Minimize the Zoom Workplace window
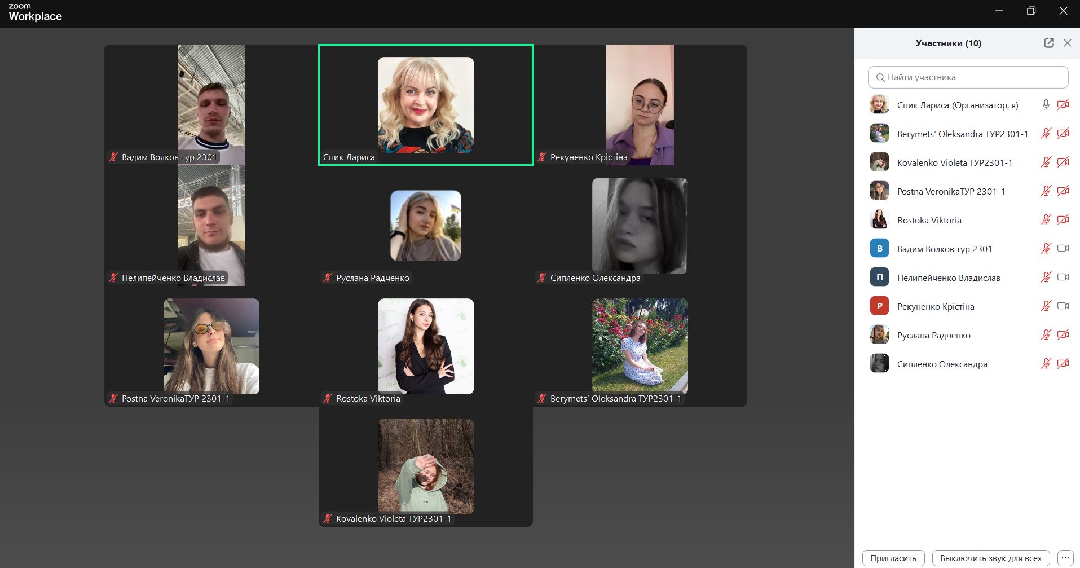1080x568 pixels. 999,11
